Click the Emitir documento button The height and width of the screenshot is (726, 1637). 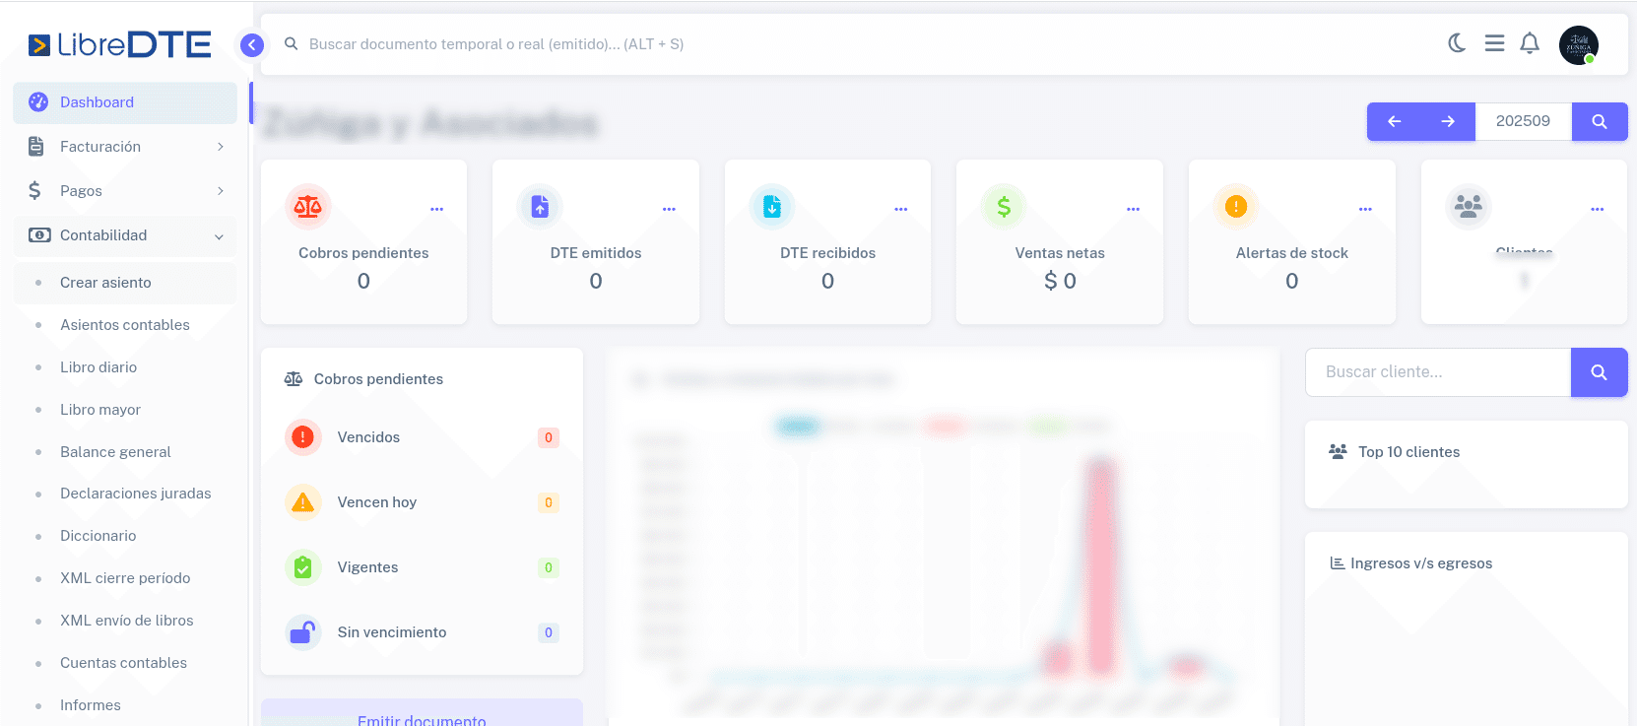[422, 717]
